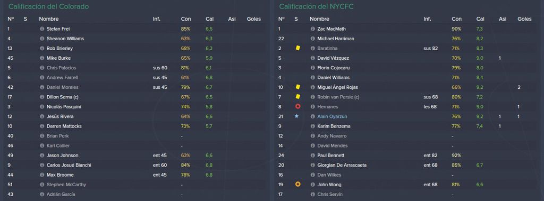This screenshot has height=201, width=544.
Task: Open David Vázquez player profile
Action: pyautogui.click(x=333, y=58)
